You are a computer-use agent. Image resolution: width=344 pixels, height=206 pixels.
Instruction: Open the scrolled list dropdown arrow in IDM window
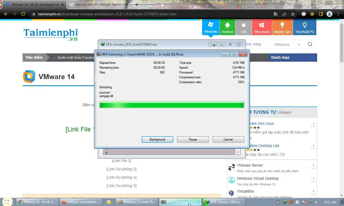click(238, 152)
